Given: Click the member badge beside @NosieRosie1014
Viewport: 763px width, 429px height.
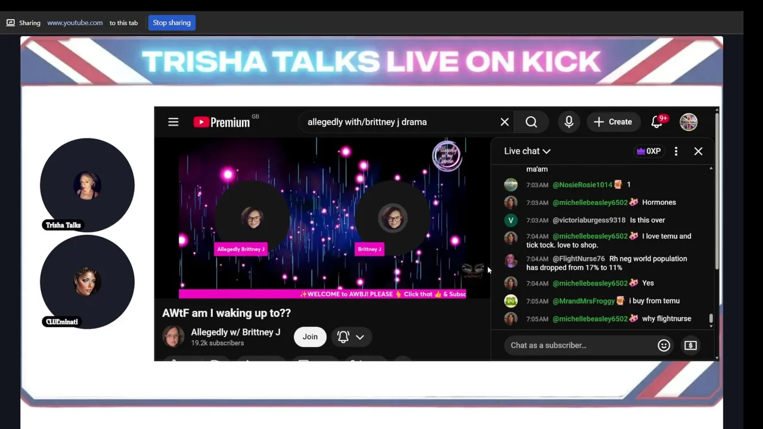Looking at the screenshot, I should 618,185.
